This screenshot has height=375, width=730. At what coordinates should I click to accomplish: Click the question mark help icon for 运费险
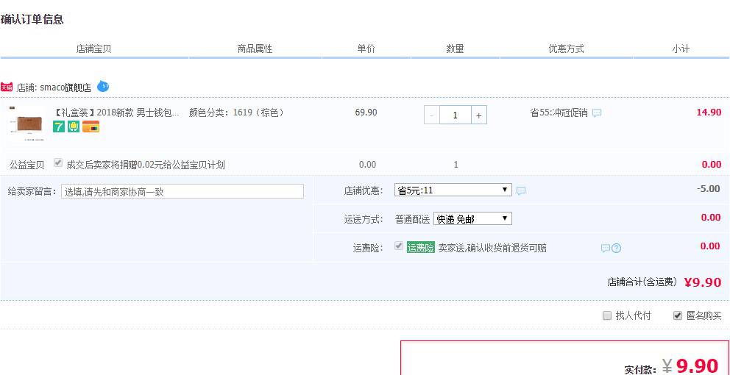point(616,249)
